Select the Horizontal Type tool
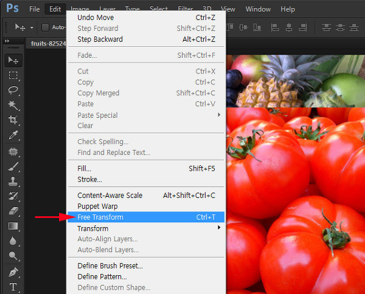This screenshot has height=294, width=365. pyautogui.click(x=13, y=287)
